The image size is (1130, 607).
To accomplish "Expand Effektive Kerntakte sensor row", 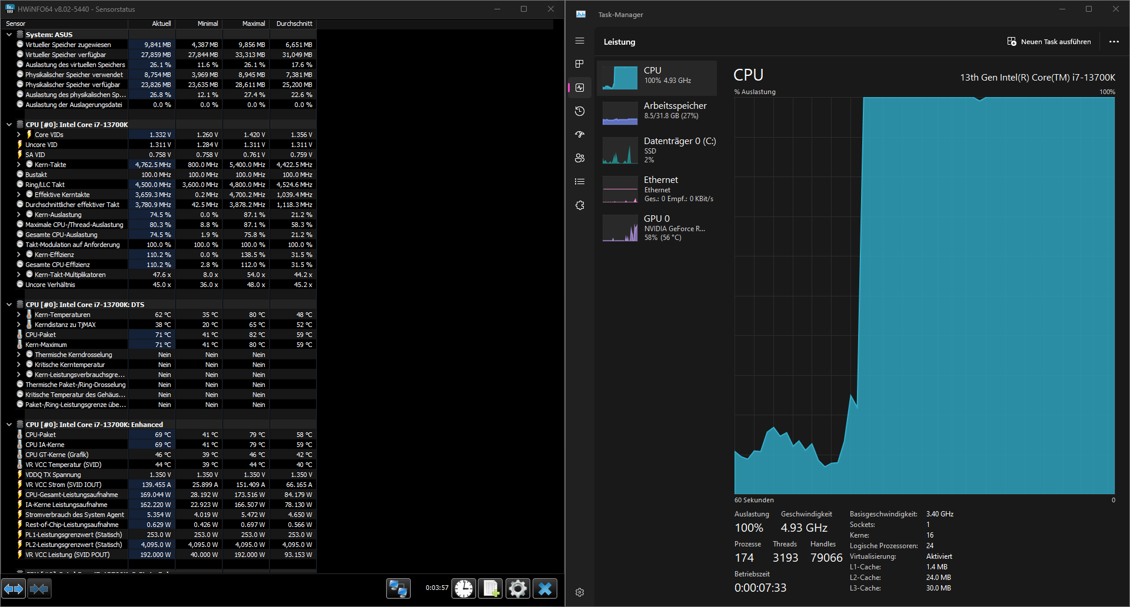I will (x=18, y=195).
